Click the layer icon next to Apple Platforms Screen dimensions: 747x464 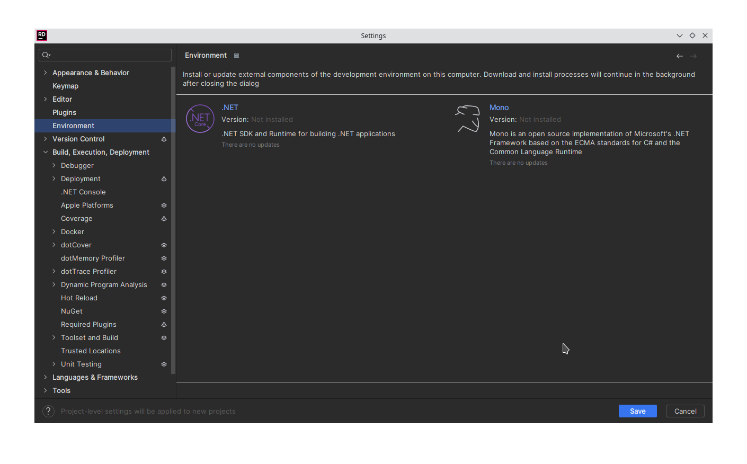point(164,206)
